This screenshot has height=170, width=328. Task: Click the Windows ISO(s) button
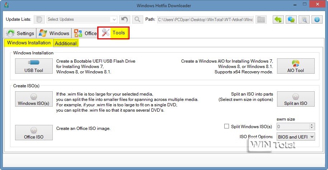[x=34, y=99]
